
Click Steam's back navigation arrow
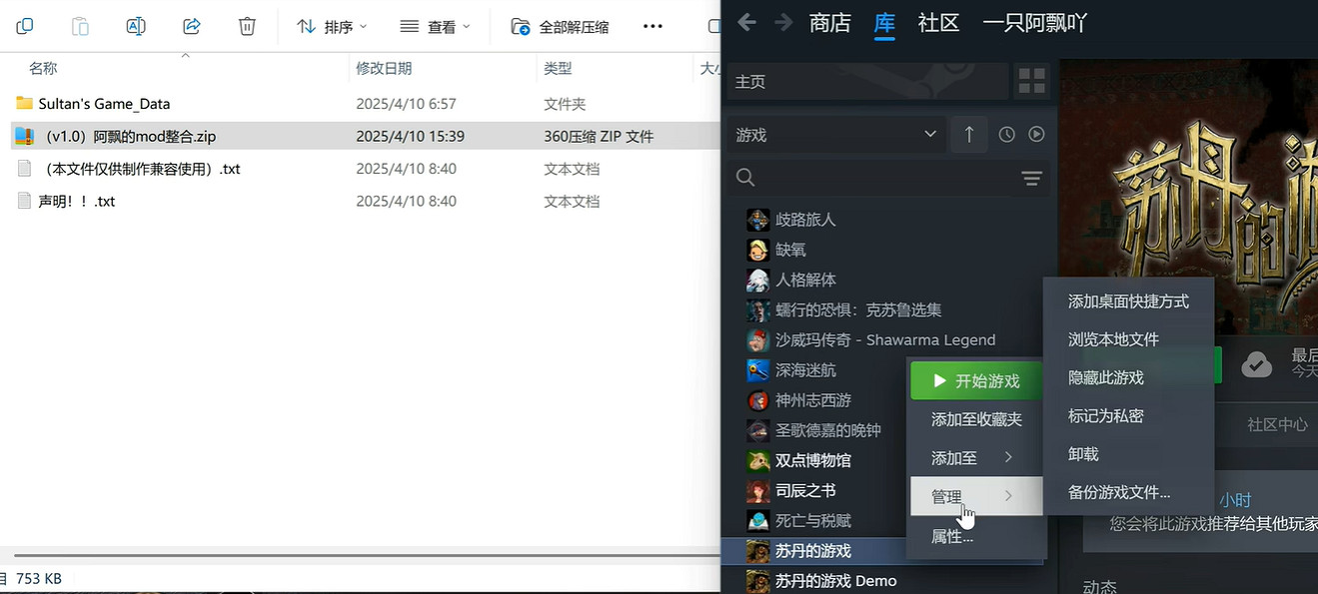coord(746,21)
